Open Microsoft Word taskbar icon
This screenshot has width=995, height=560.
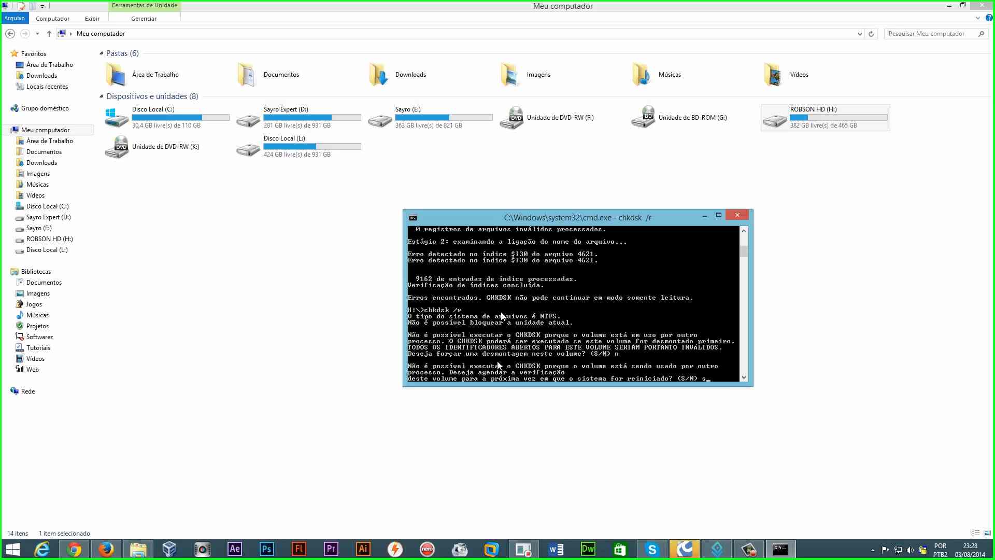pos(556,549)
